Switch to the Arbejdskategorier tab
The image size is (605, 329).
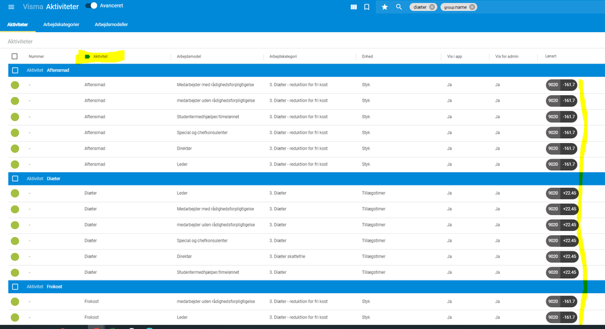coord(61,24)
